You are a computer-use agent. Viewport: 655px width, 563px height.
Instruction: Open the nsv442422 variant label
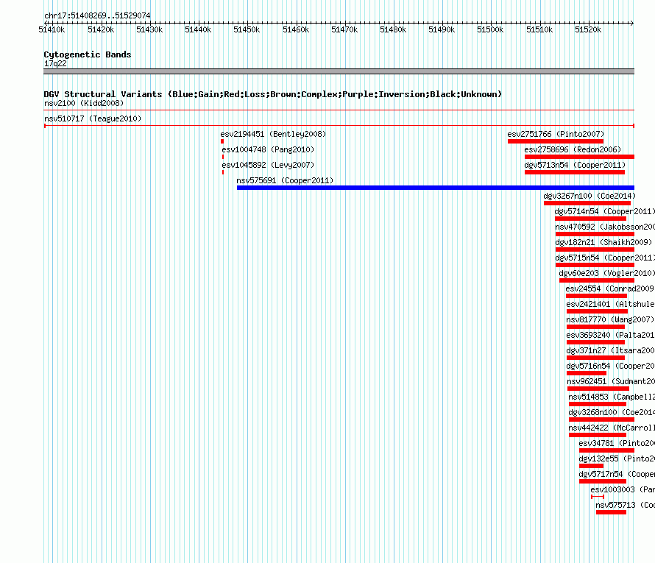coord(612,428)
